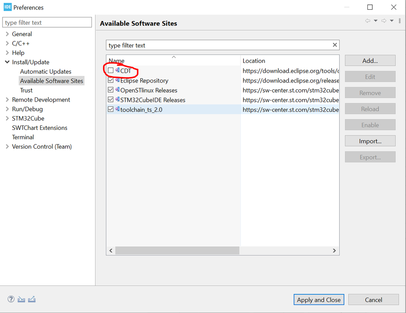The height and width of the screenshot is (313, 406).
Task: Open Terminal preferences page
Action: (23, 137)
